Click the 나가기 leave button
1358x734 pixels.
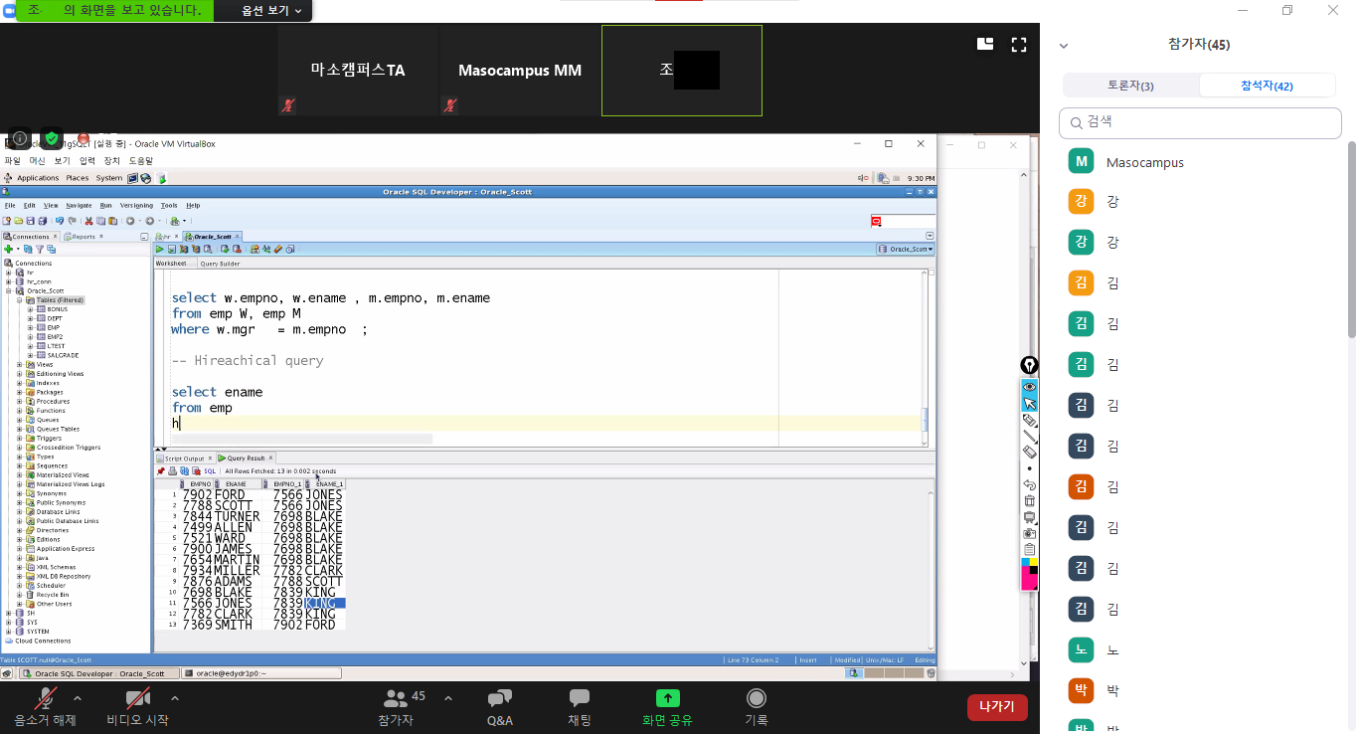pos(996,707)
